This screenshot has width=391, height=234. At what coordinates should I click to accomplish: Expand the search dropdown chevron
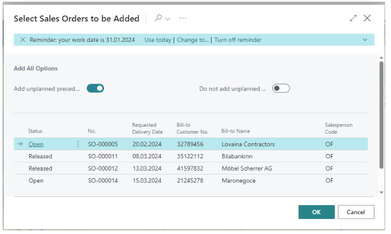(x=168, y=19)
